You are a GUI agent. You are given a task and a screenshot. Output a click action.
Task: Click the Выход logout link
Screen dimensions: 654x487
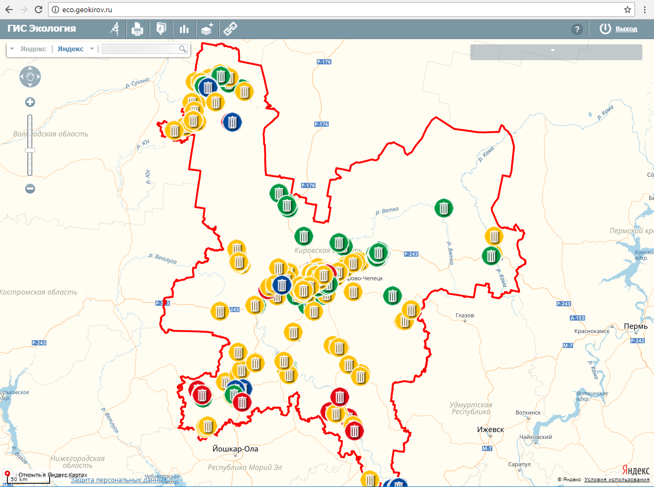point(626,29)
